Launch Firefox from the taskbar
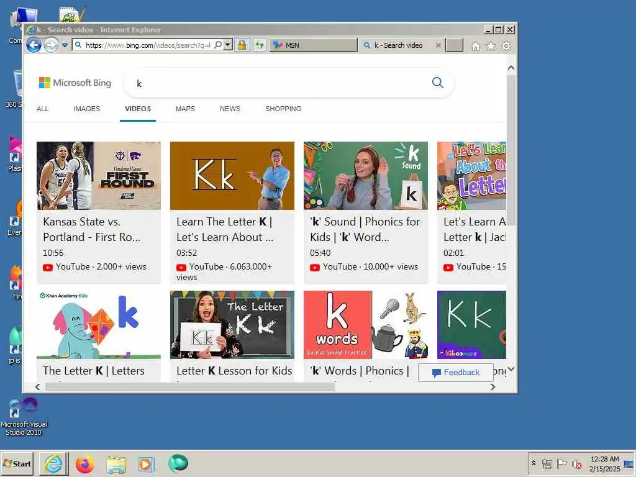 (84, 463)
